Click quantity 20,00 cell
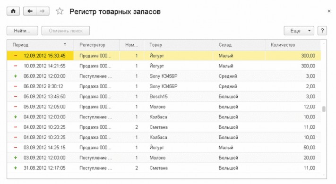The image size is (336, 184). (x=309, y=158)
